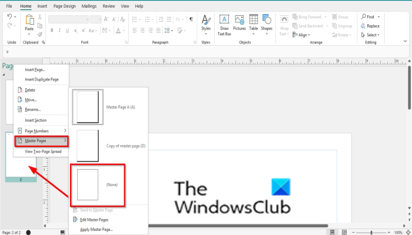This screenshot has width=412, height=235.
Task: Toggle Italic formatting
Action: tap(59, 31)
